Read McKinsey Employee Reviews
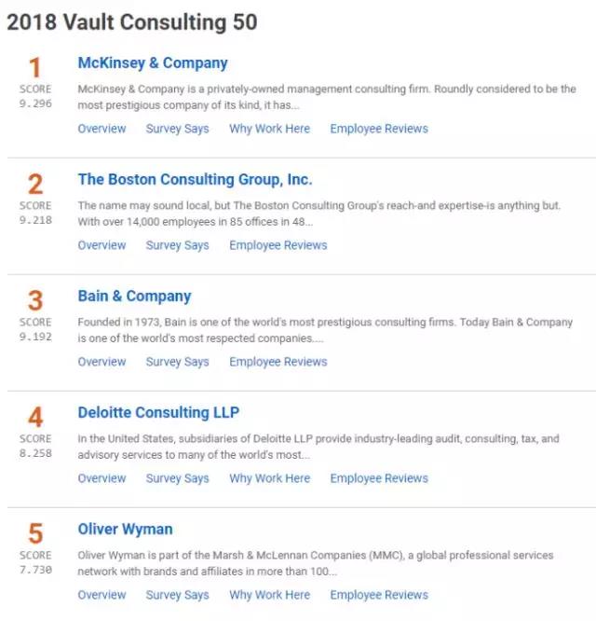596x621 pixels. [x=379, y=129]
